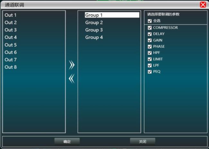Select Out 1 in the channel list
Image resolution: width=209 pixels, height=149 pixels.
(11, 15)
